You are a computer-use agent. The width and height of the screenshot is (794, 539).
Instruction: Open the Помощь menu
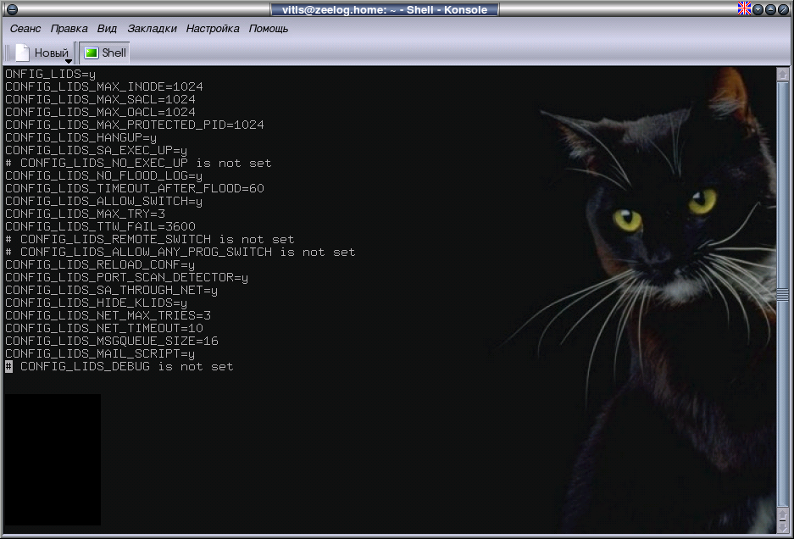[269, 29]
